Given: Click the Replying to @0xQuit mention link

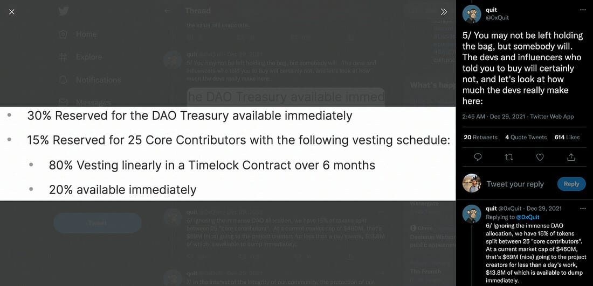Looking at the screenshot, I should point(528,217).
